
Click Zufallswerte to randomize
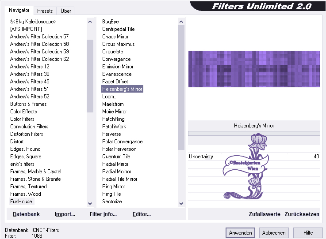click(265, 214)
